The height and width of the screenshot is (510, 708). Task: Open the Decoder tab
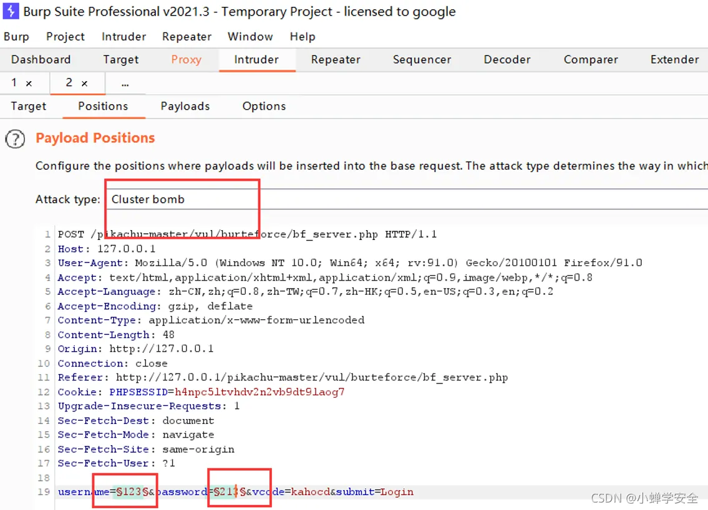click(507, 60)
